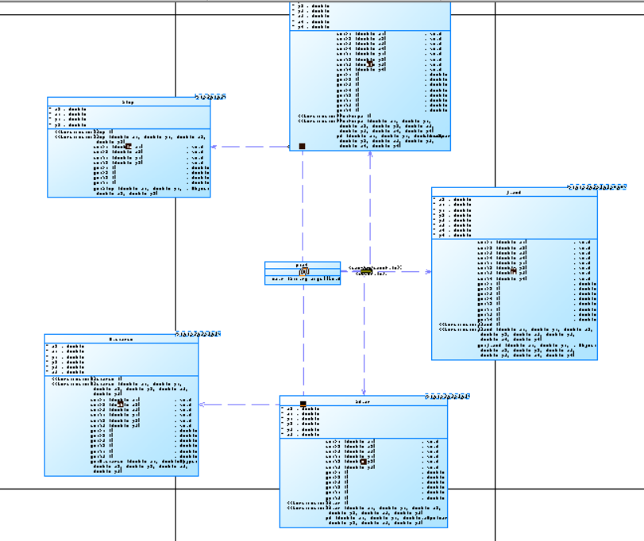Select the dashed arrow pointing to the eight-attribute class
Image resolution: width=644 pixels, height=541 pixels.
[x=386, y=271]
